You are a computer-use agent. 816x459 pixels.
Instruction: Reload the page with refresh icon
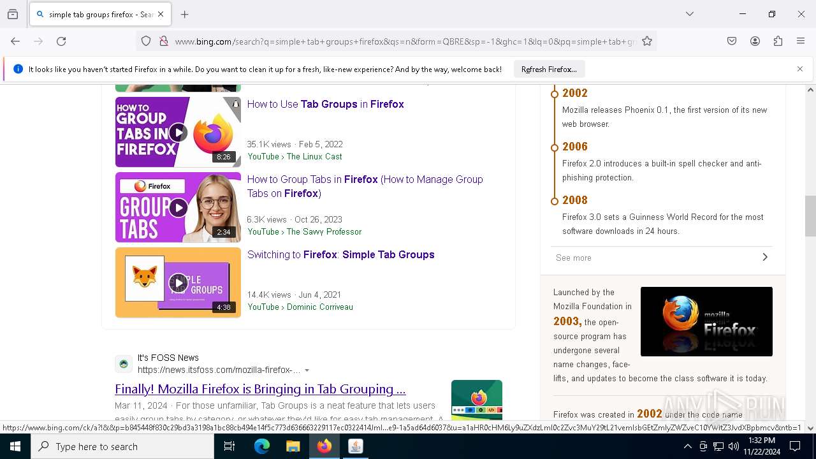(x=61, y=41)
